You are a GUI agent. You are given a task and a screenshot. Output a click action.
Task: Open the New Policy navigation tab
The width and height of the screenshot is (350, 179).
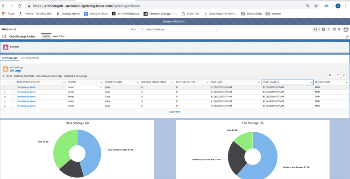coord(59,36)
